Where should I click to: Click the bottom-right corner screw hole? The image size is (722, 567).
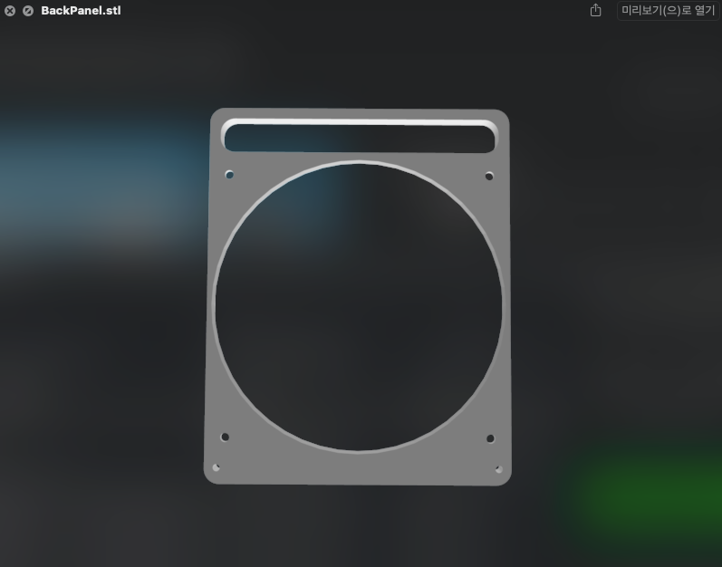pos(498,469)
